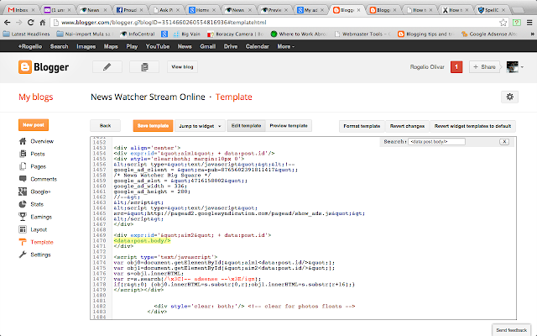Click the Overview house icon
Viewport: 537px width, 336px height.
(x=23, y=141)
